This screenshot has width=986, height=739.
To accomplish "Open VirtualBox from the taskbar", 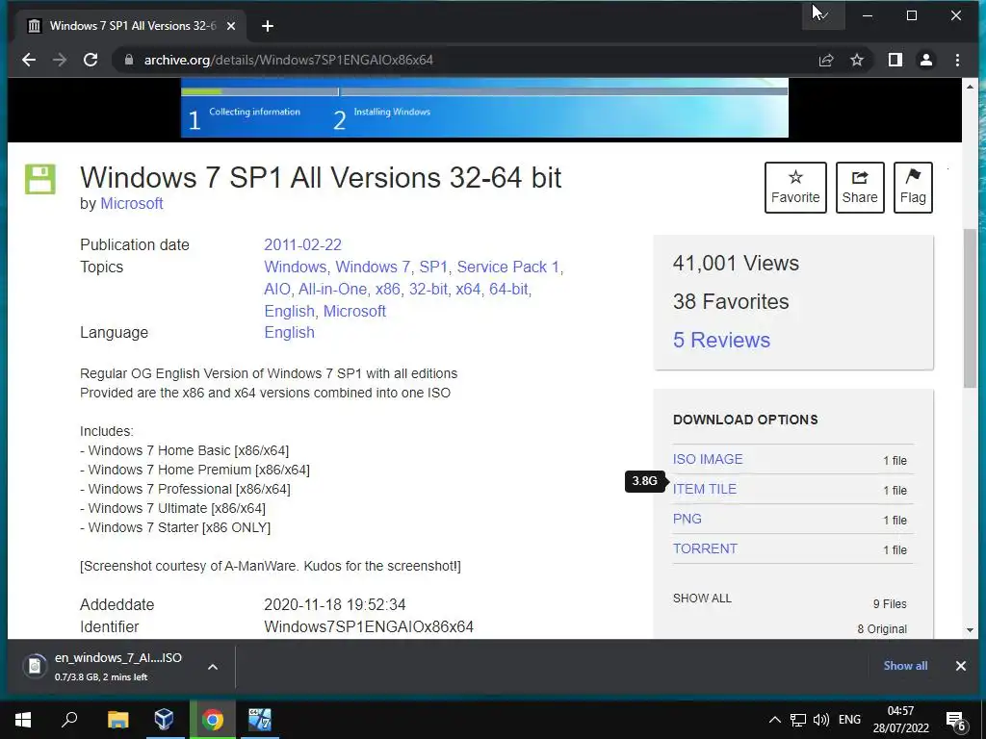I will [164, 720].
